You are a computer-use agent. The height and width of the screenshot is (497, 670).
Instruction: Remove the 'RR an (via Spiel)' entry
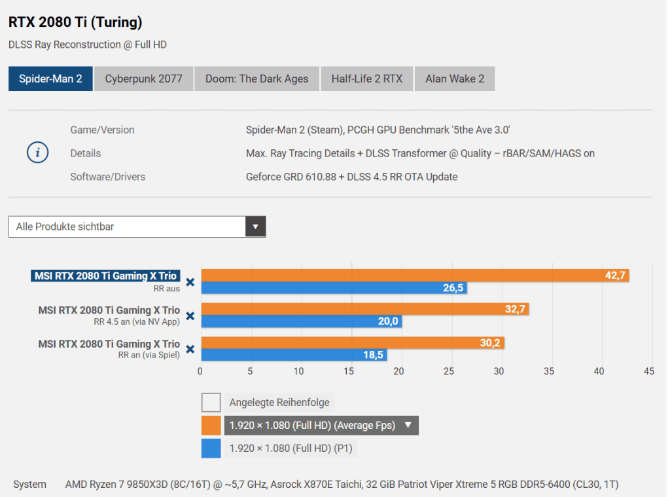pos(190,350)
